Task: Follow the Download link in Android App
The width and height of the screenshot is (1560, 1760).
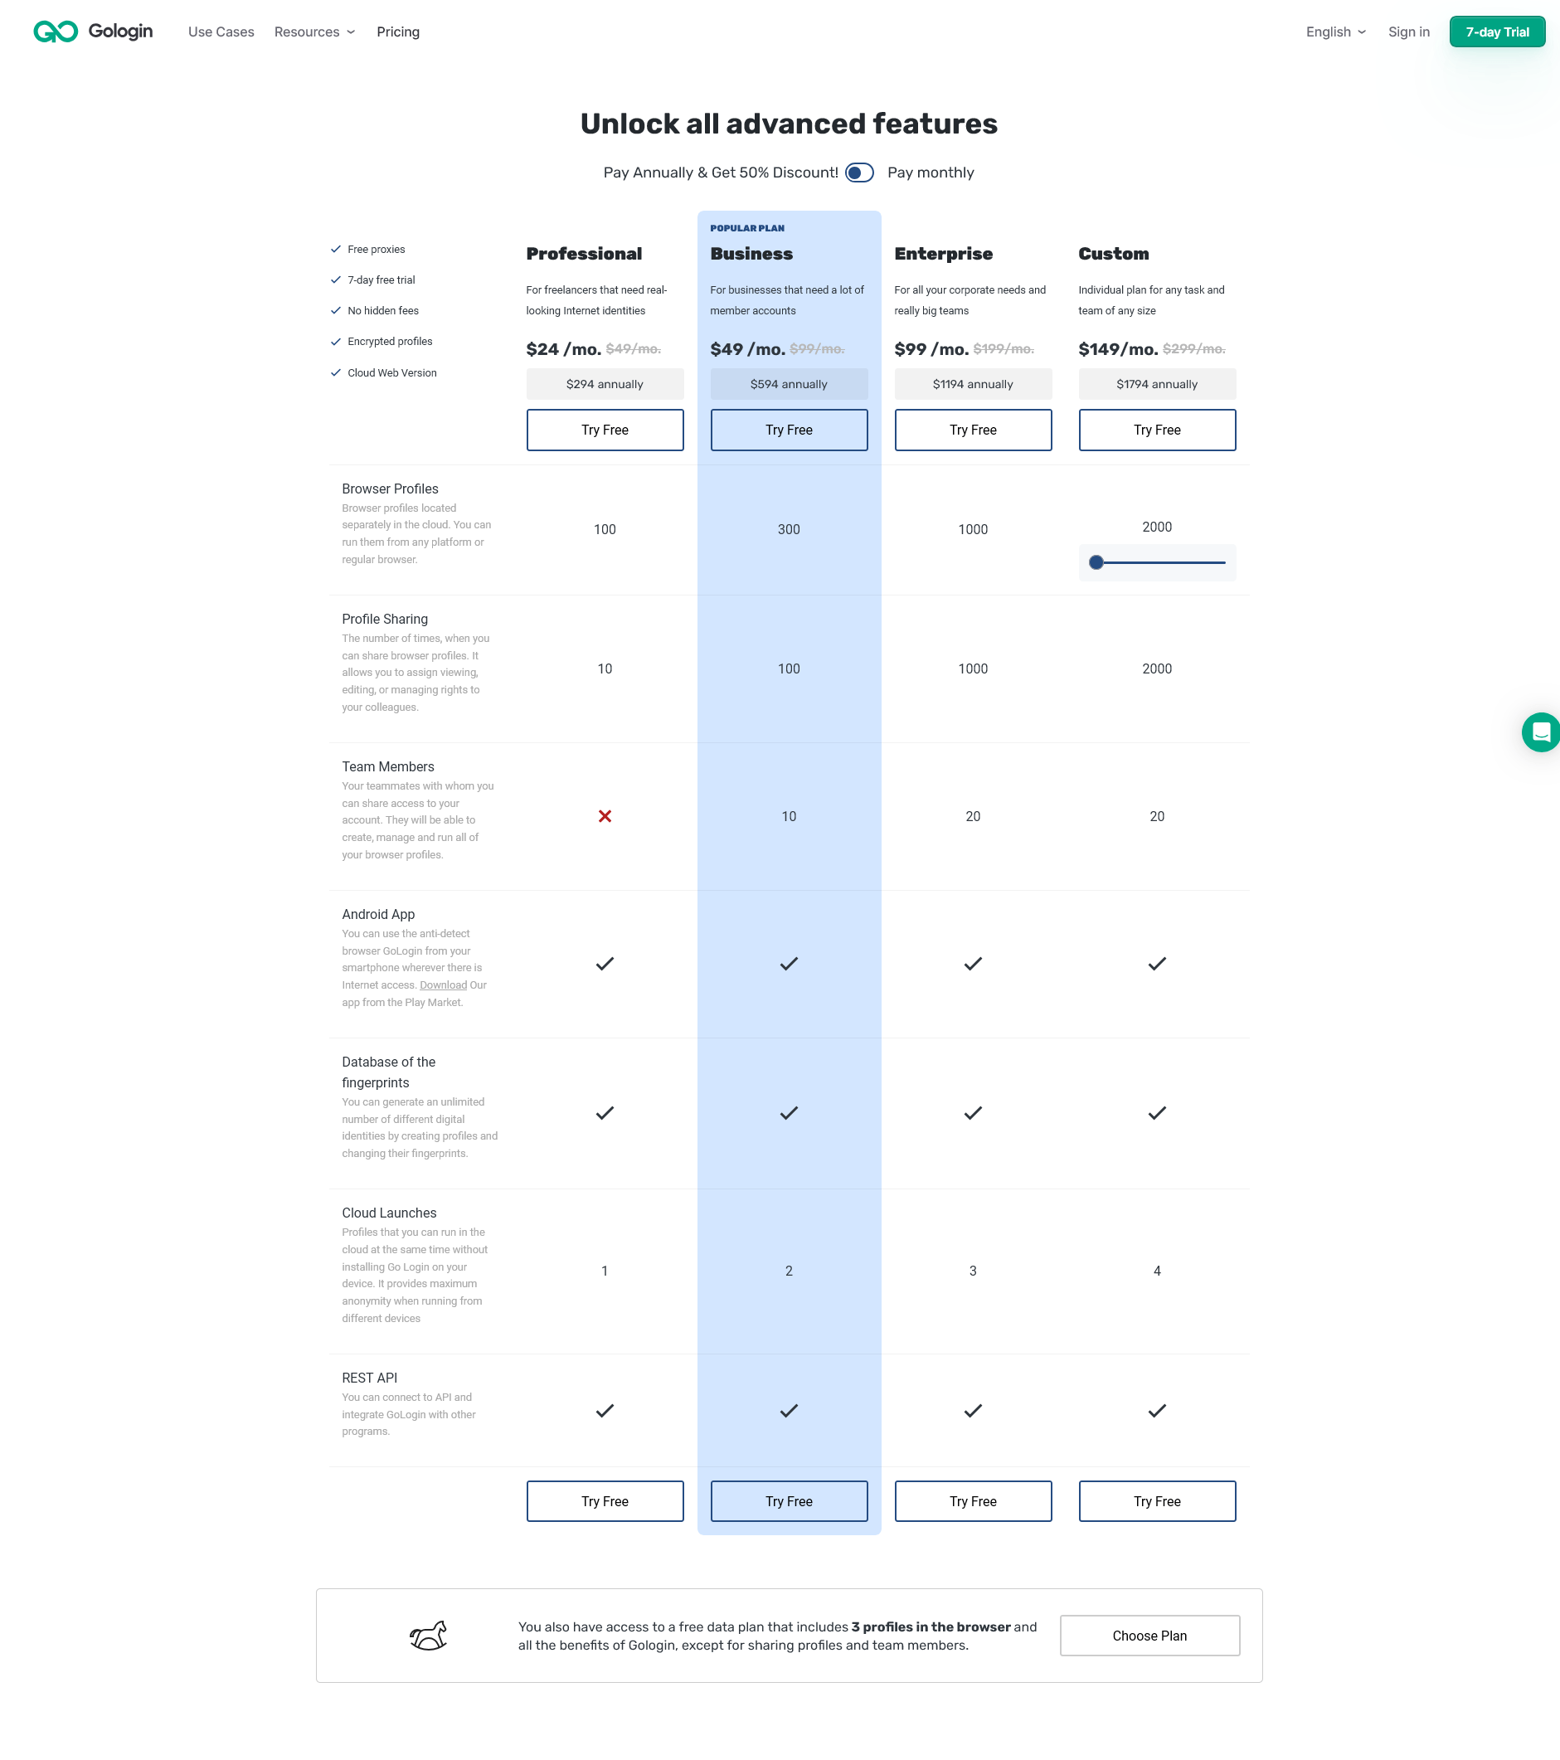Action: pyautogui.click(x=443, y=985)
